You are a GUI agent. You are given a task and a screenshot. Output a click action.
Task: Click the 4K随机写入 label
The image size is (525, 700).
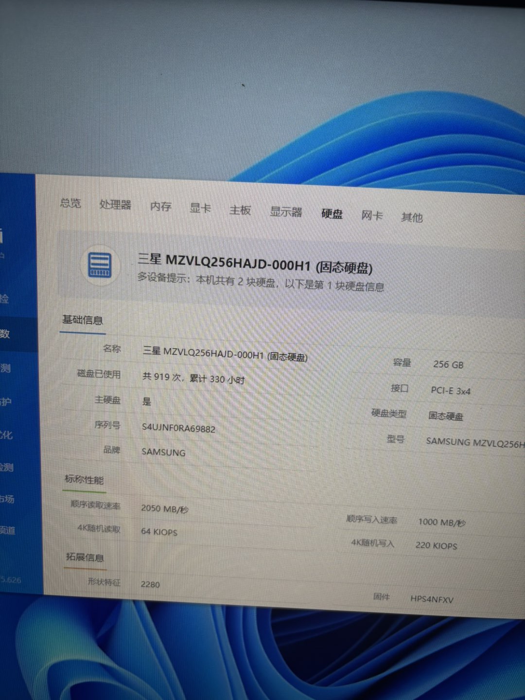[373, 542]
